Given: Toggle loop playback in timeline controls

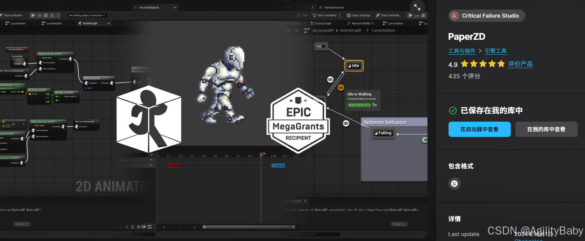Looking at the screenshot, I should click(149, 227).
